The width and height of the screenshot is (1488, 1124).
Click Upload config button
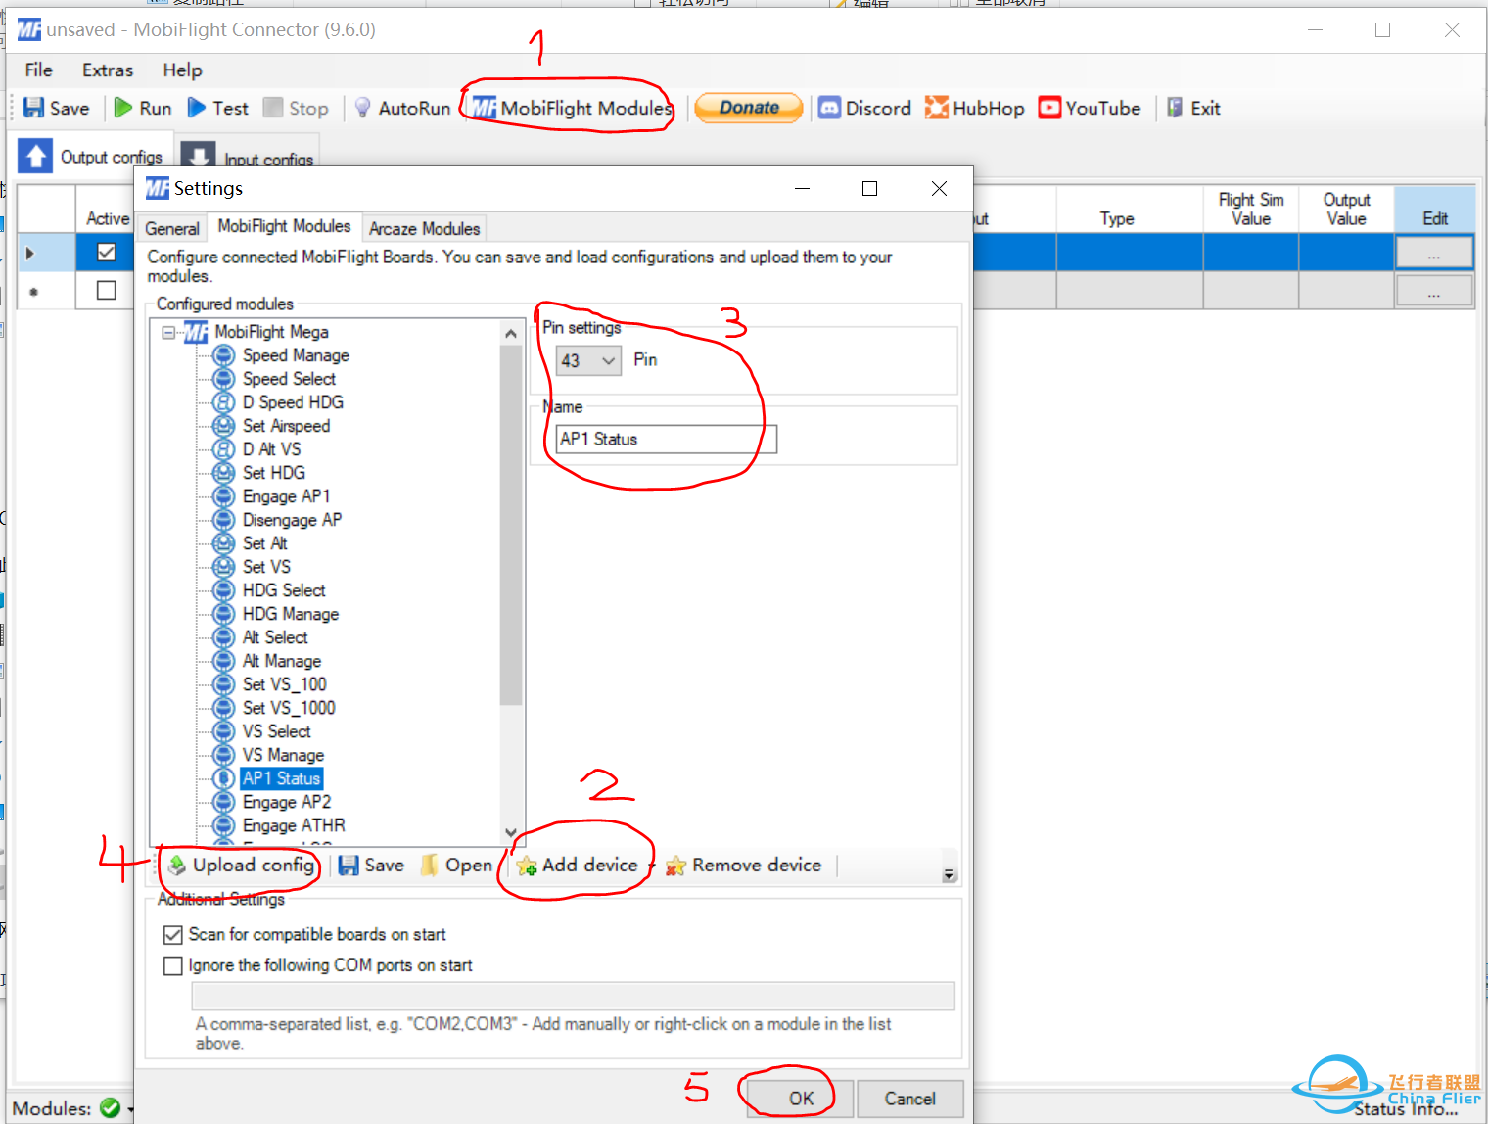point(241,865)
